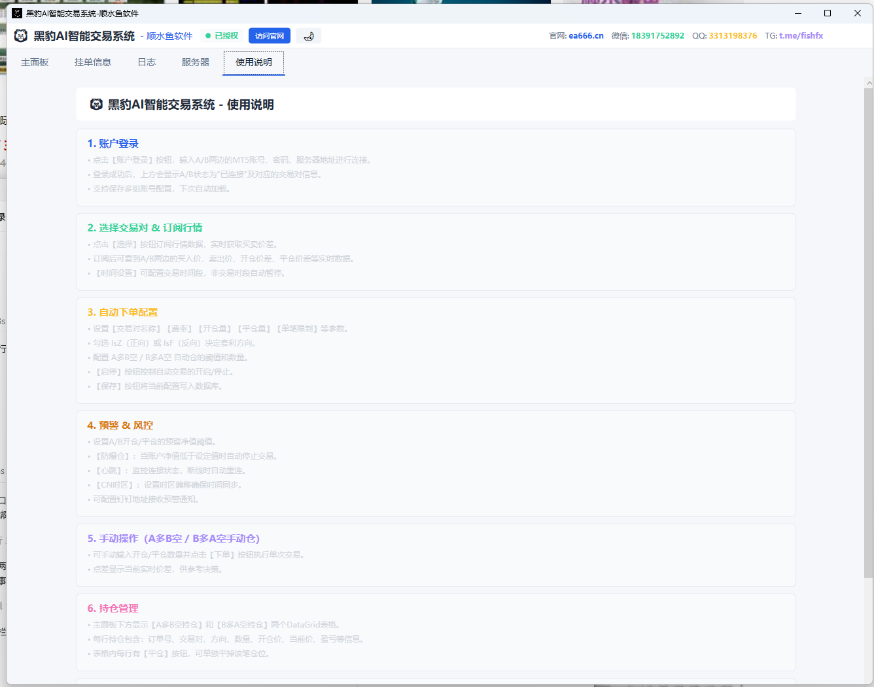The height and width of the screenshot is (687, 874).
Task: Click the 黑豹AI智能交易系统 - 使用说明 page title
Action: pyautogui.click(x=190, y=105)
